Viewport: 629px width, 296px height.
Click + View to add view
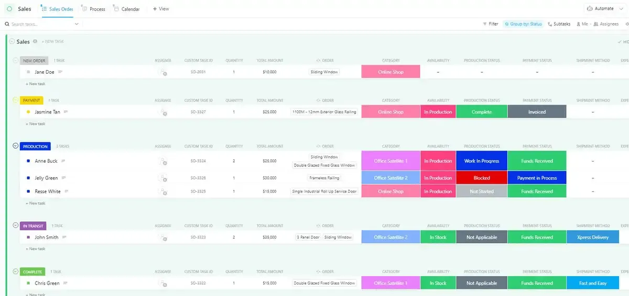tap(161, 9)
